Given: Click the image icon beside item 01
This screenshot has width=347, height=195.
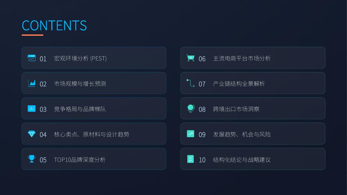Looking at the screenshot, I should click(32, 58).
